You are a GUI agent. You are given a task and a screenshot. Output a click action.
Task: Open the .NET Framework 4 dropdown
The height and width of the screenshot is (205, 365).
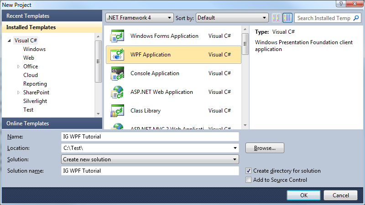pyautogui.click(x=140, y=18)
